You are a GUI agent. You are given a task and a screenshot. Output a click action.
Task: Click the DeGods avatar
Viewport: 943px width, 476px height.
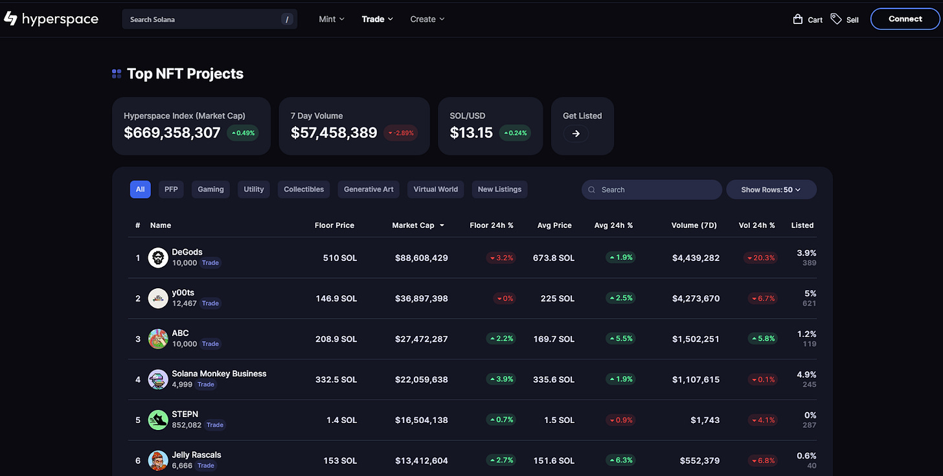pos(158,258)
